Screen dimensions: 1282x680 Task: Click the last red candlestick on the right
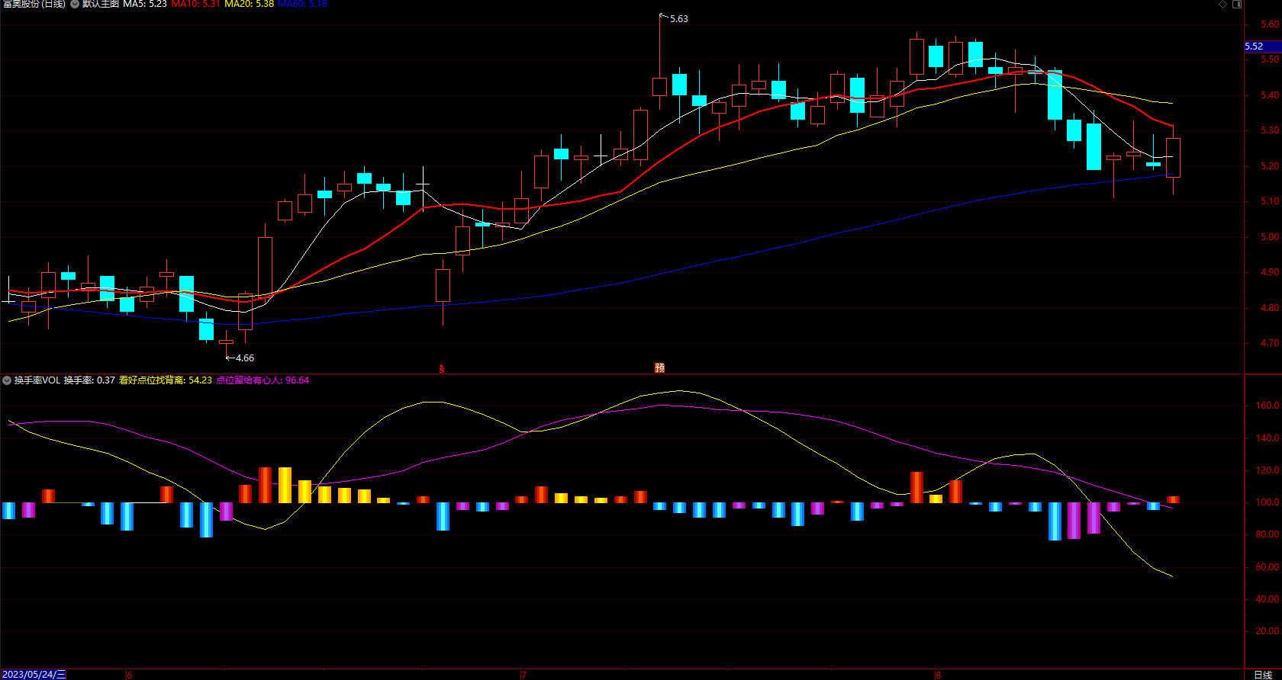click(1174, 158)
